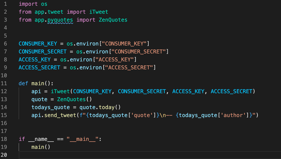This screenshot has width=281, height=159.
Task: Click the squiggly-underlined "pyquotes" module name
Action: point(60,20)
